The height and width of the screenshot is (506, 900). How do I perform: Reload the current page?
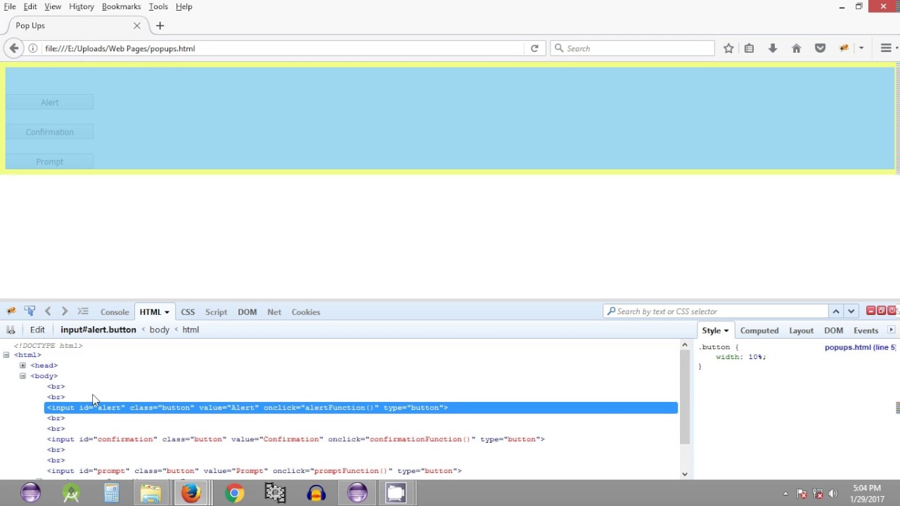(534, 48)
